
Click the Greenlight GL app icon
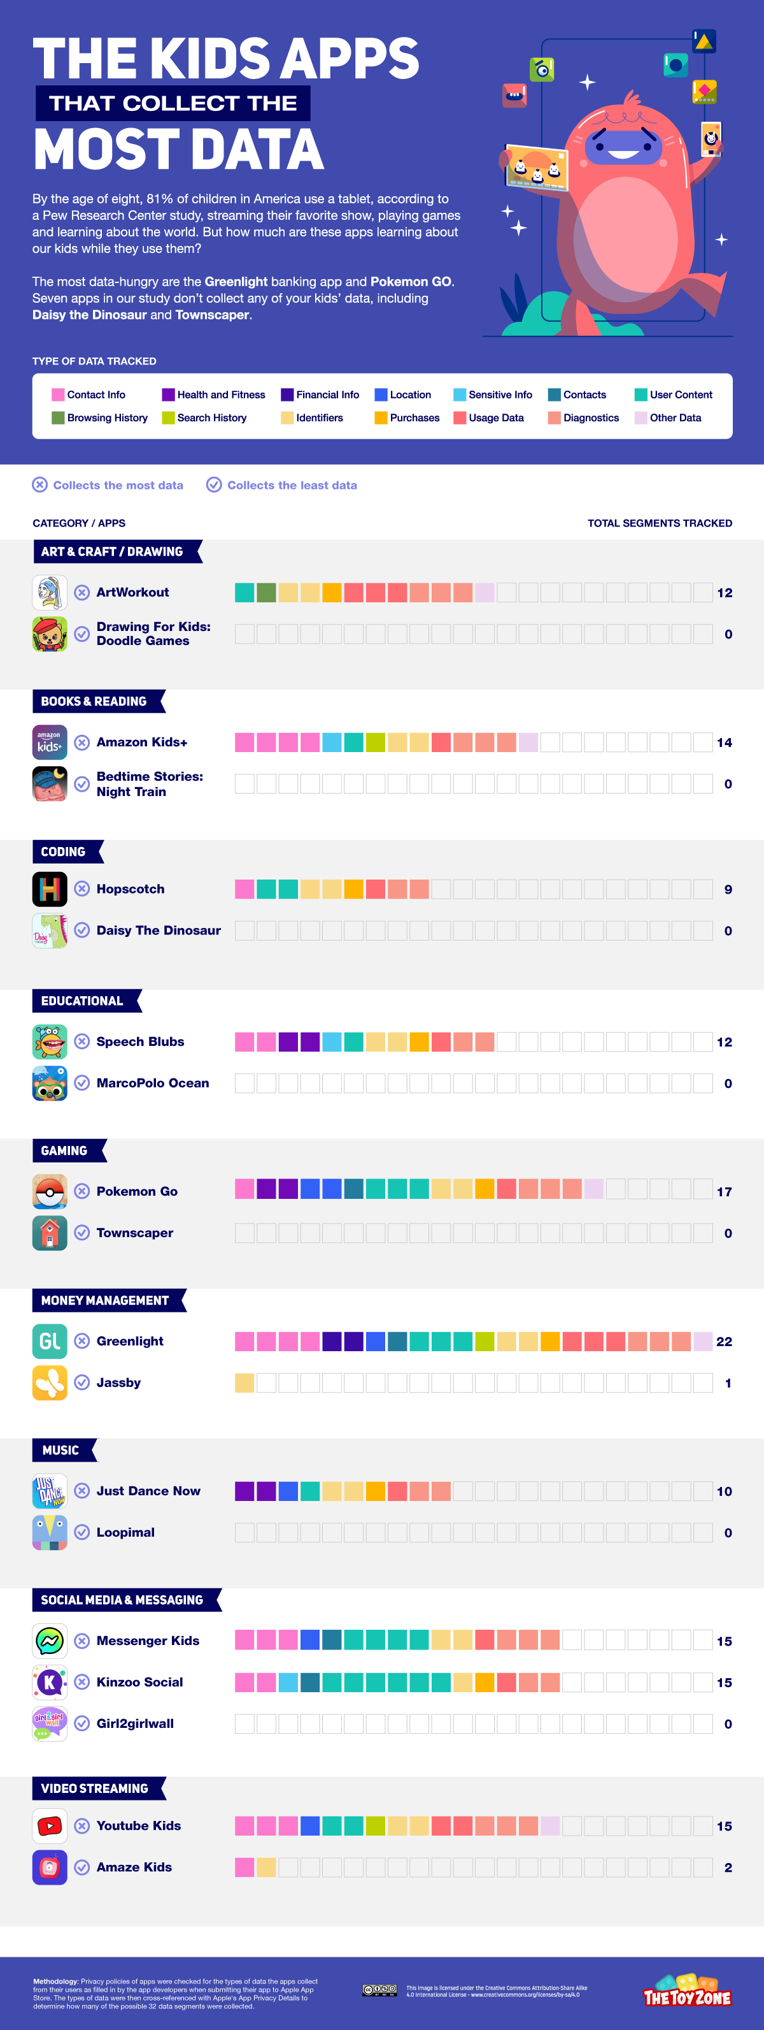[50, 1341]
